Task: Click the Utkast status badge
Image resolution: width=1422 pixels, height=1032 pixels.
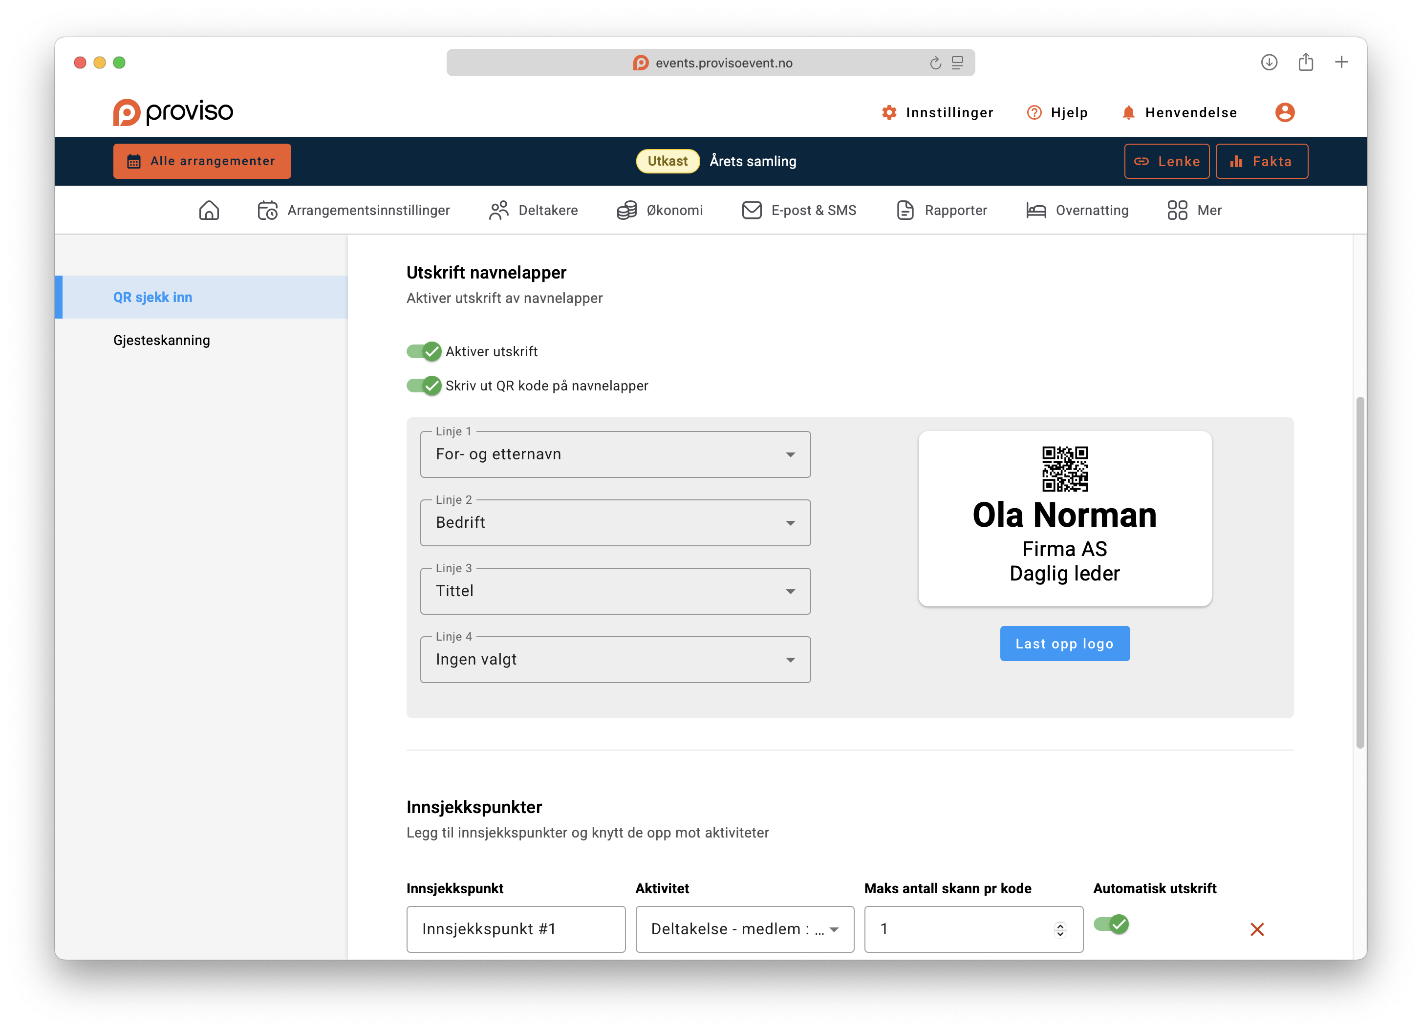Action: point(667,161)
